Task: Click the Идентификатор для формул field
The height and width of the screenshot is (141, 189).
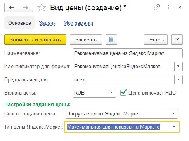Action: (x=123, y=67)
